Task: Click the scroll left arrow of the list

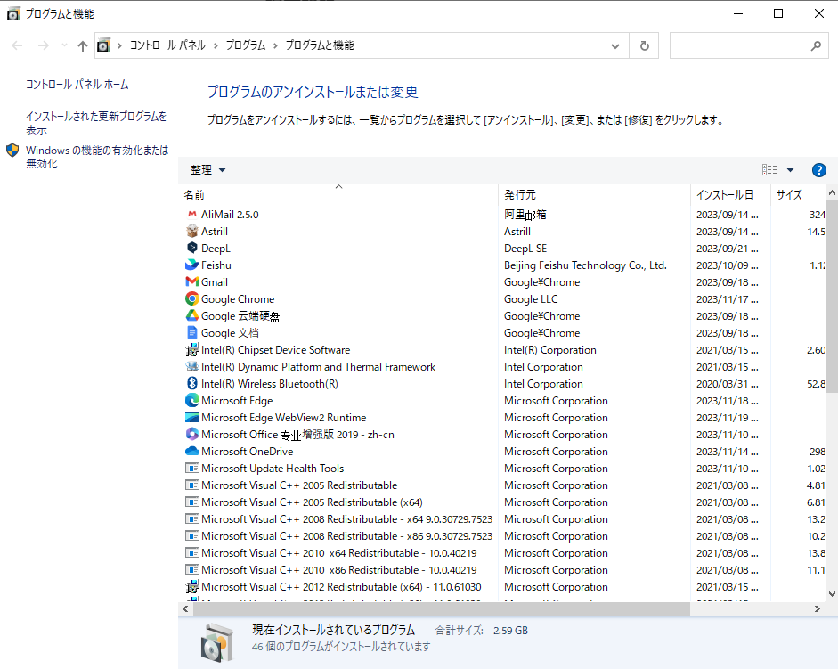Action: point(185,608)
